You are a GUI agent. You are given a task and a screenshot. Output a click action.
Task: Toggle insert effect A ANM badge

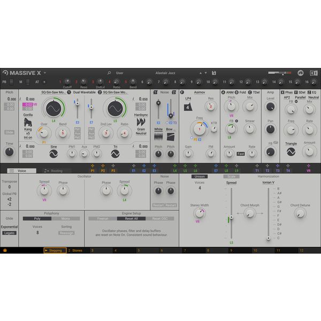tap(223, 93)
